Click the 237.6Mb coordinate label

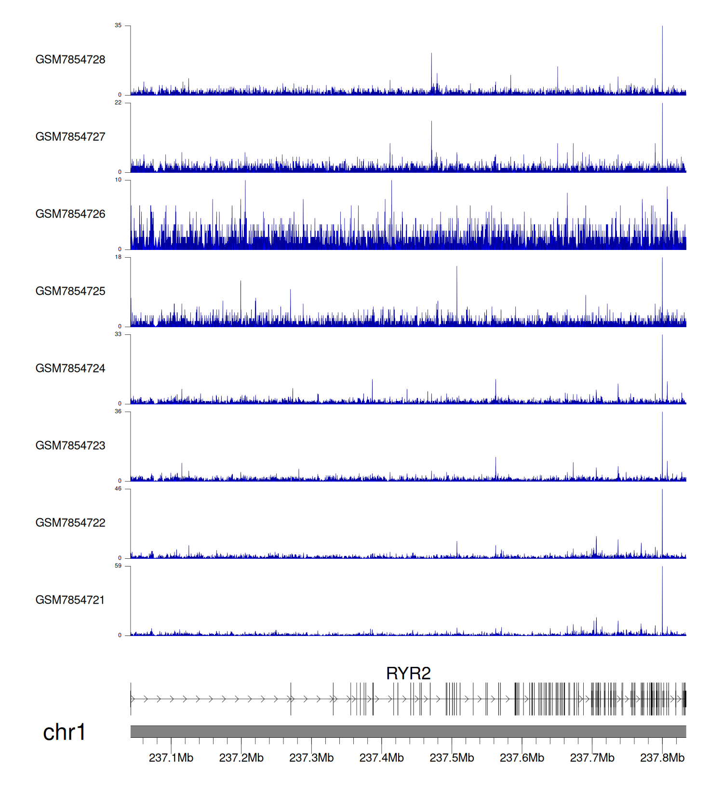click(522, 758)
